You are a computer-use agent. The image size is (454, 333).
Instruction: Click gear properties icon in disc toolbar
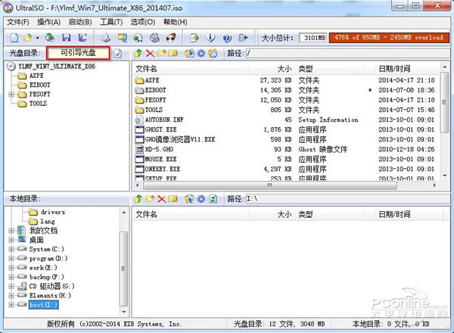pyautogui.click(x=201, y=54)
